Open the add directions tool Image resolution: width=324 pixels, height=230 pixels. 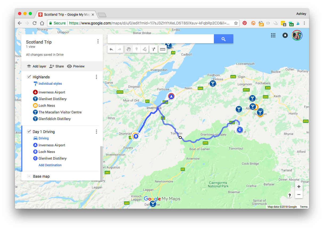click(x=153, y=49)
